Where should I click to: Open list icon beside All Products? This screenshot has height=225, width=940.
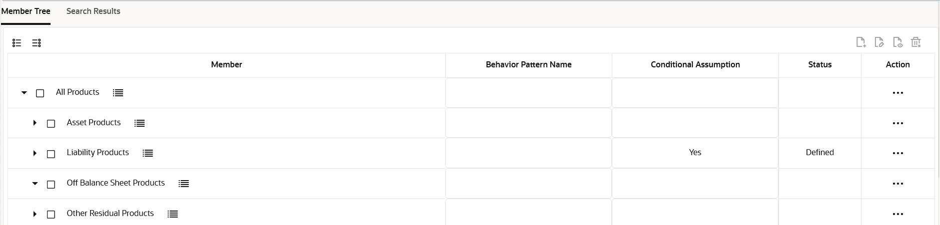coord(118,93)
